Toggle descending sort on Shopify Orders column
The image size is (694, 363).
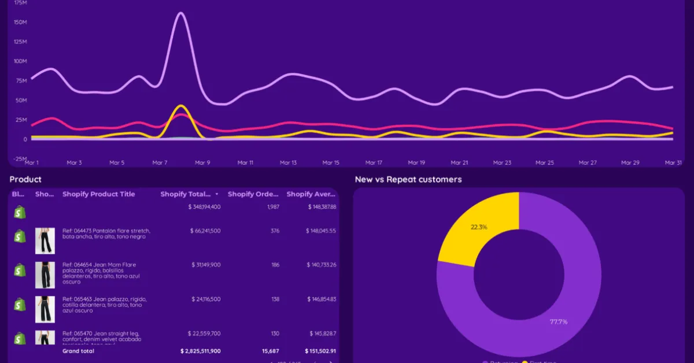tap(253, 194)
